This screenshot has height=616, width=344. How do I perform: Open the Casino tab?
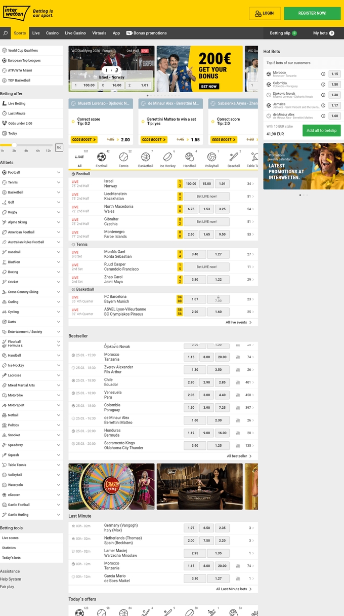[52, 33]
